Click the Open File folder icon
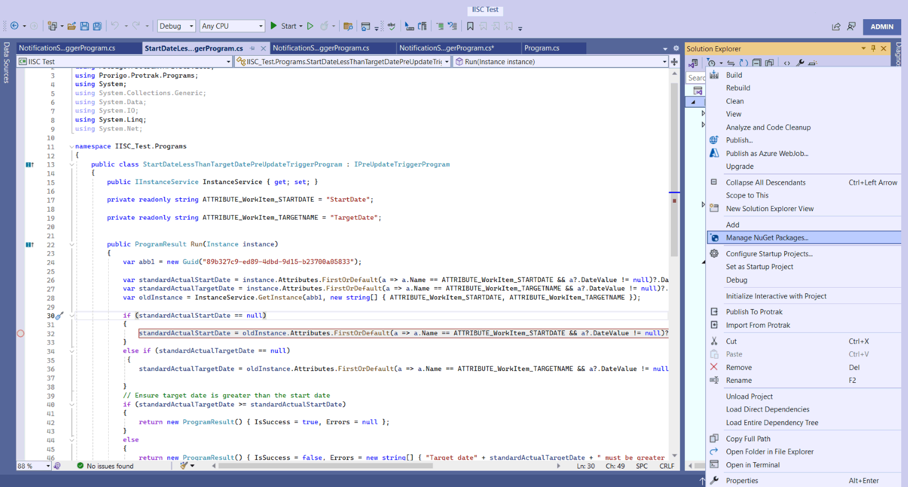Screen dimensions: 908x487 coord(72,26)
